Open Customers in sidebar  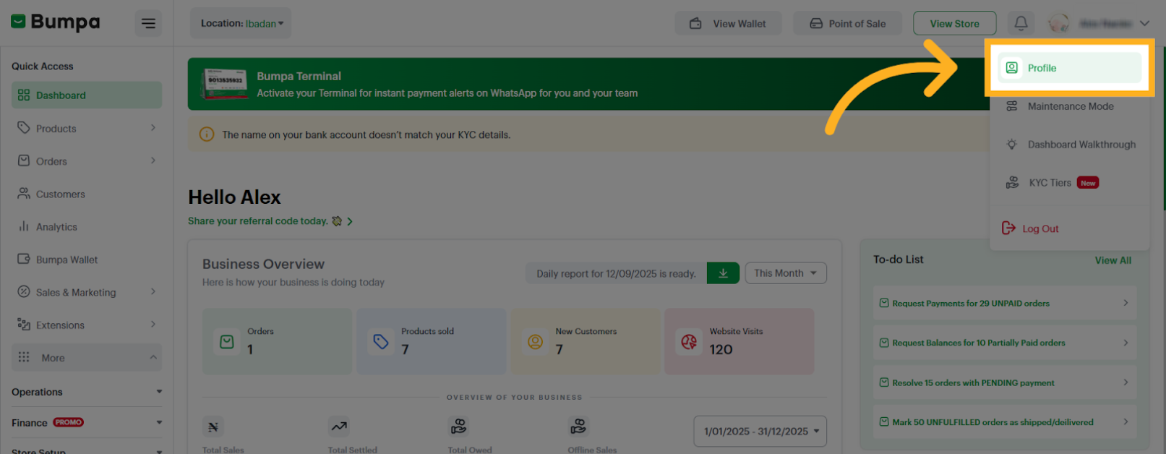87,194
